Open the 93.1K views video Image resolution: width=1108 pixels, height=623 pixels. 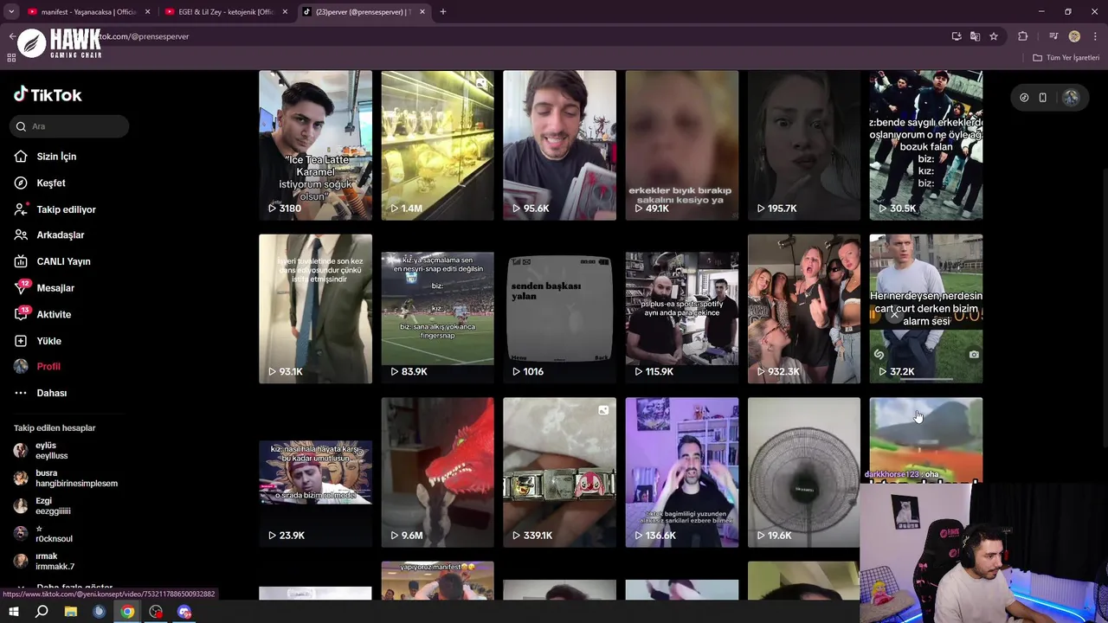315,309
